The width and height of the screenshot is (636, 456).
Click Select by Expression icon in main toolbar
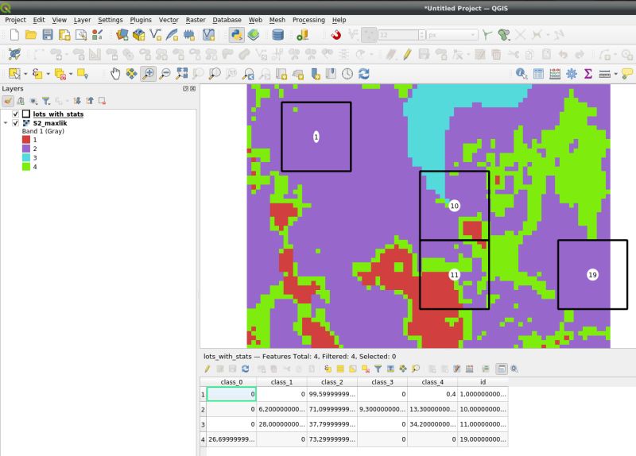point(37,74)
